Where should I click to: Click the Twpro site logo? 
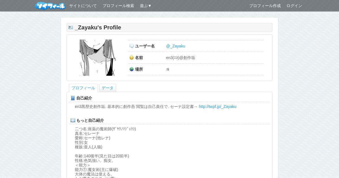coord(50,6)
